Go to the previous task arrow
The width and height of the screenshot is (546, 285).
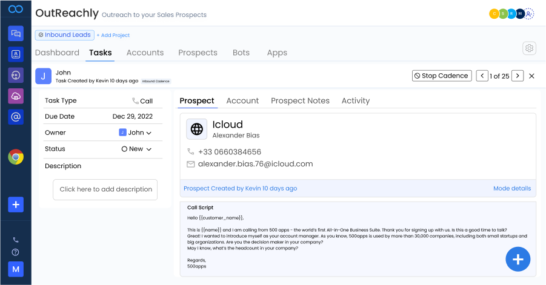482,76
